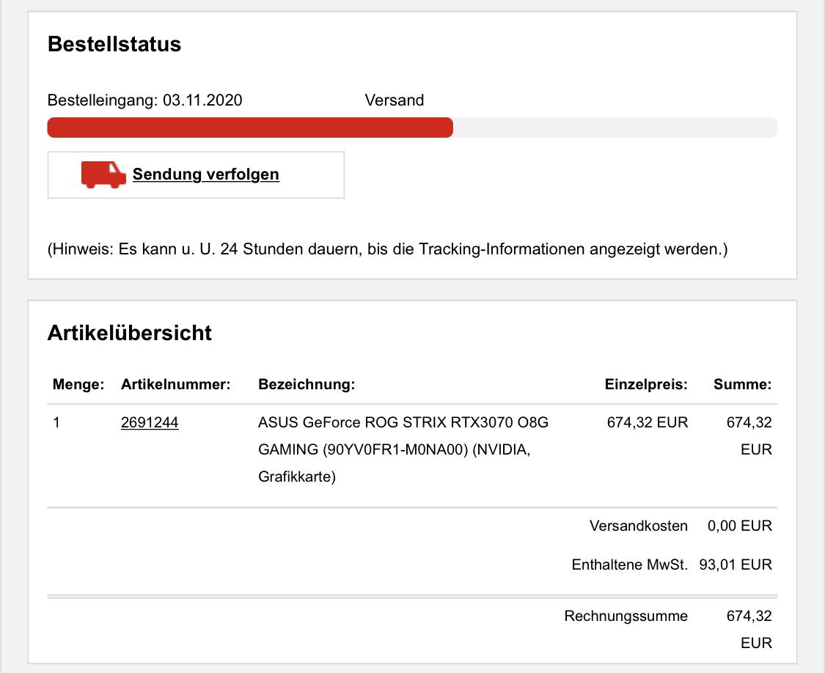Select the 674,32 EUR Einzelpreis value
Viewport: 825px width, 673px height.
pos(648,422)
